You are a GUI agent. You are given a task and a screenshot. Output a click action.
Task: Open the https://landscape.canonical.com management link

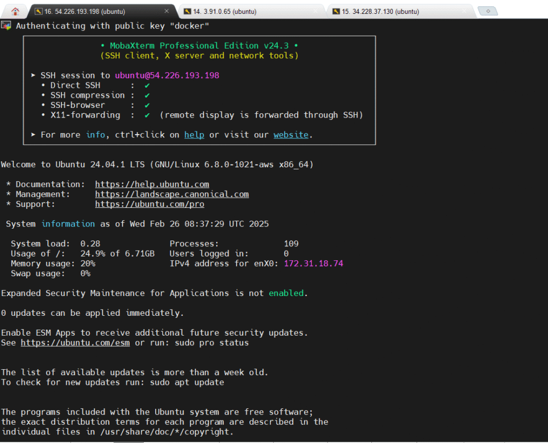(x=172, y=194)
